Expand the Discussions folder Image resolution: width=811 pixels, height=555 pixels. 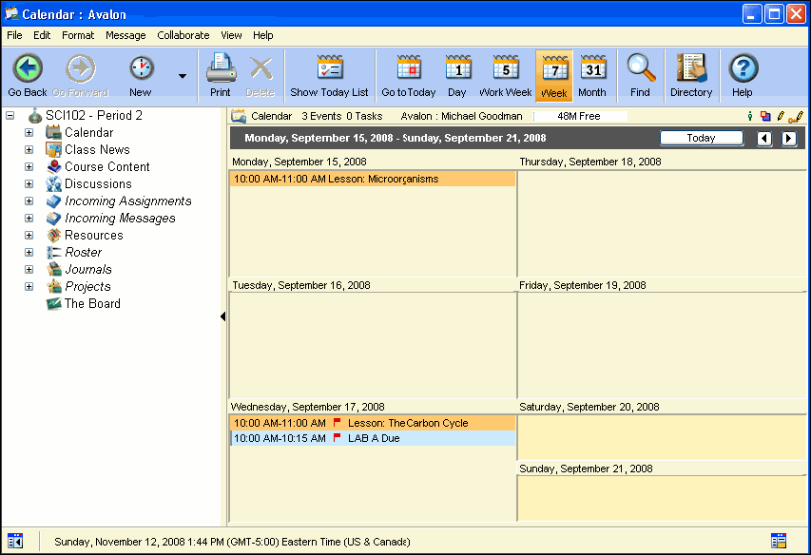click(29, 184)
